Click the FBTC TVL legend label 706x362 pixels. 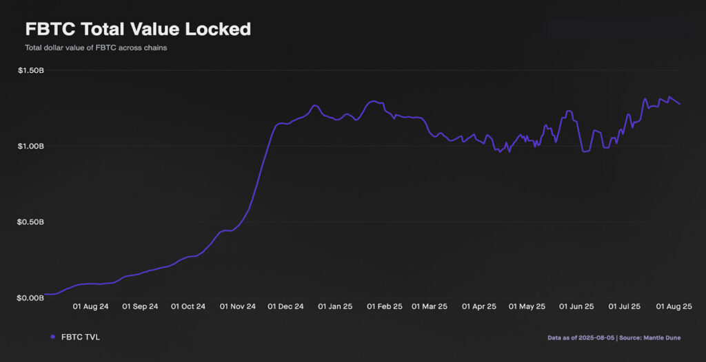pos(81,337)
